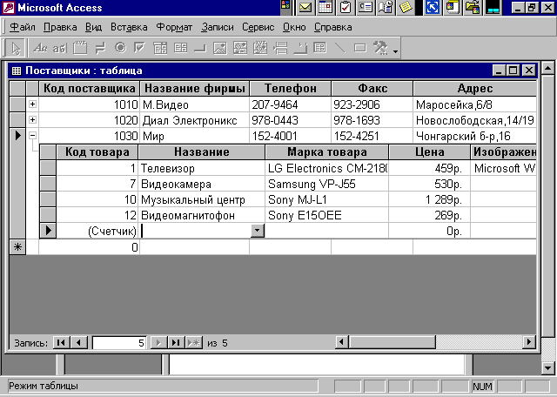Go to next record navigation button
Screen dimensions: 557x397
tap(158, 343)
